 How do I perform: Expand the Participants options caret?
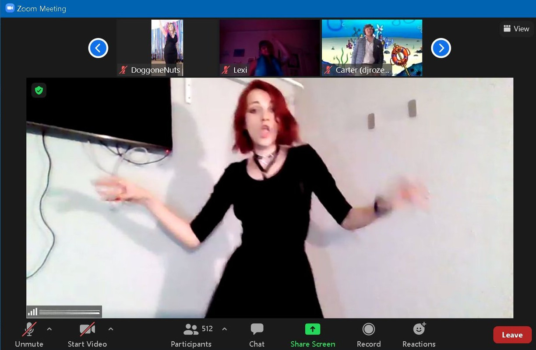(x=225, y=329)
